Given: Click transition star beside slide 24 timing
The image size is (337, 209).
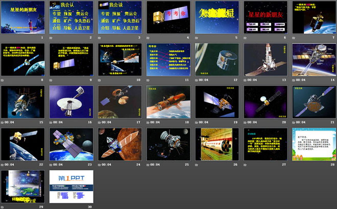Looking at the screenshot, I should click(x=100, y=165).
